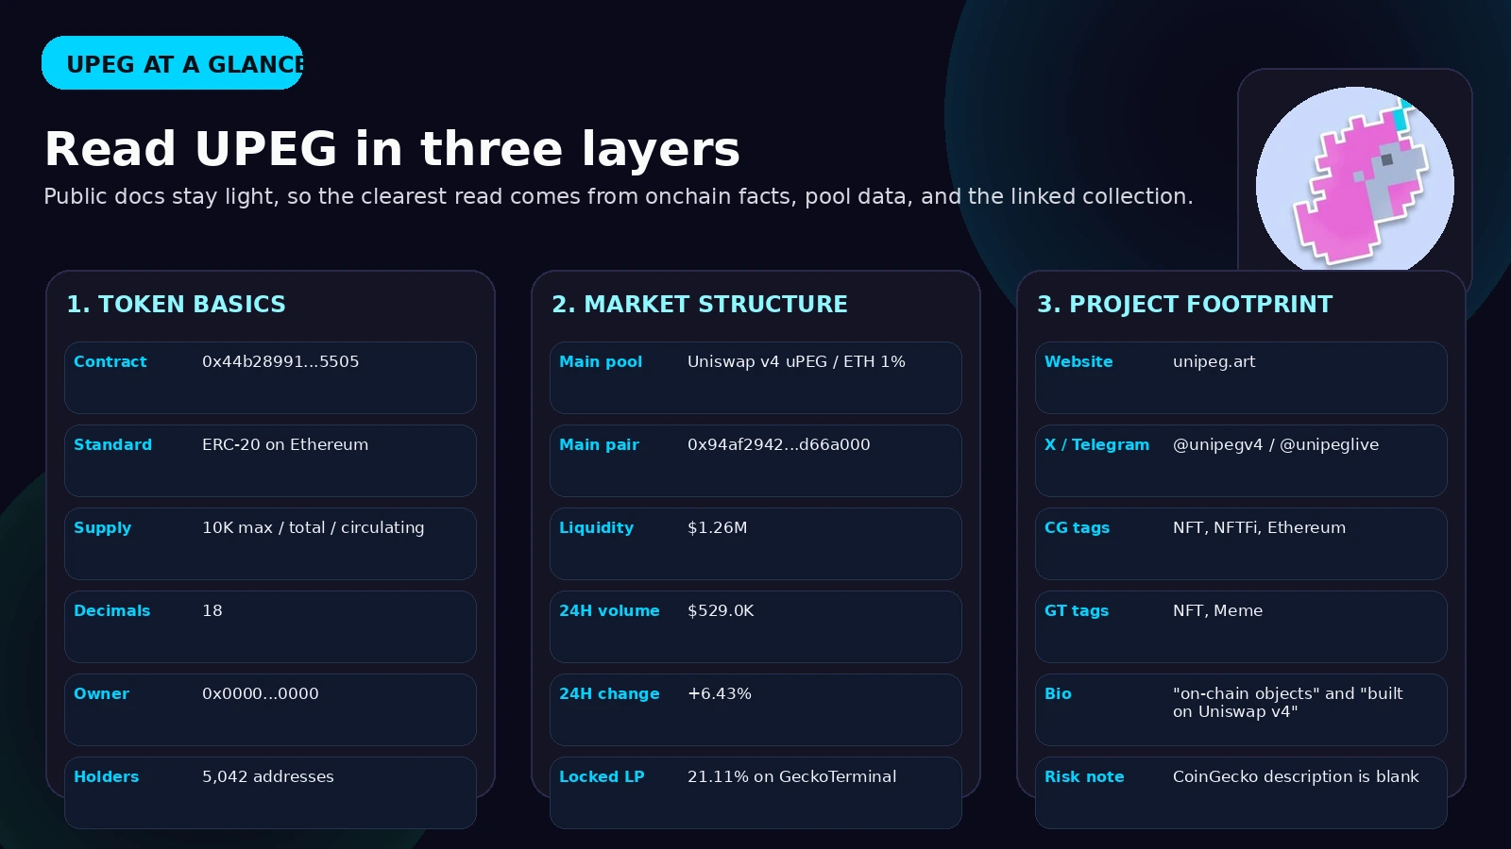Viewport: 1511px width, 849px height.
Task: Click the X / Telegram label
Action: tap(1097, 444)
